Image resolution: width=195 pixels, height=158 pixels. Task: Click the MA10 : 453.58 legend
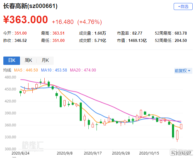(54, 70)
